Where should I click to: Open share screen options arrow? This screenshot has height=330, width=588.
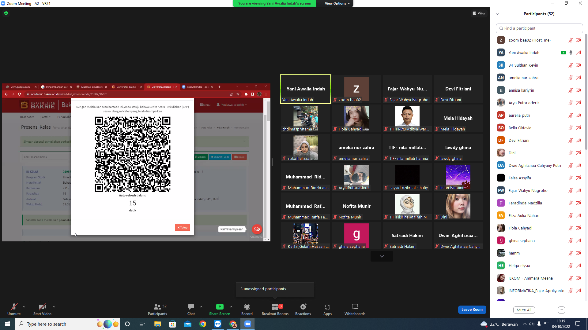coord(231,307)
